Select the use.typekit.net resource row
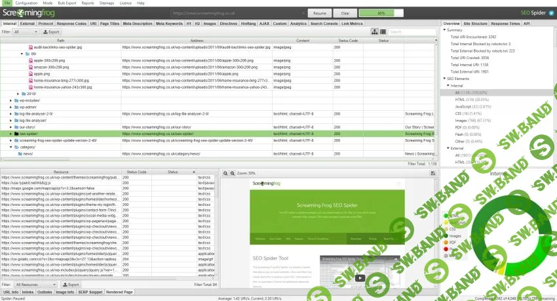557x301 pixels. pyautogui.click(x=108, y=183)
